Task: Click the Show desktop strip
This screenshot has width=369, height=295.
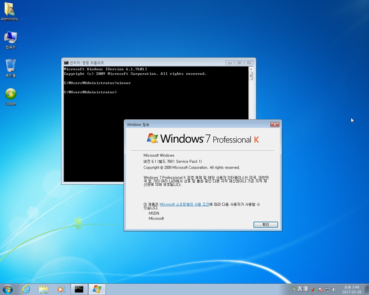Action: 367,289
